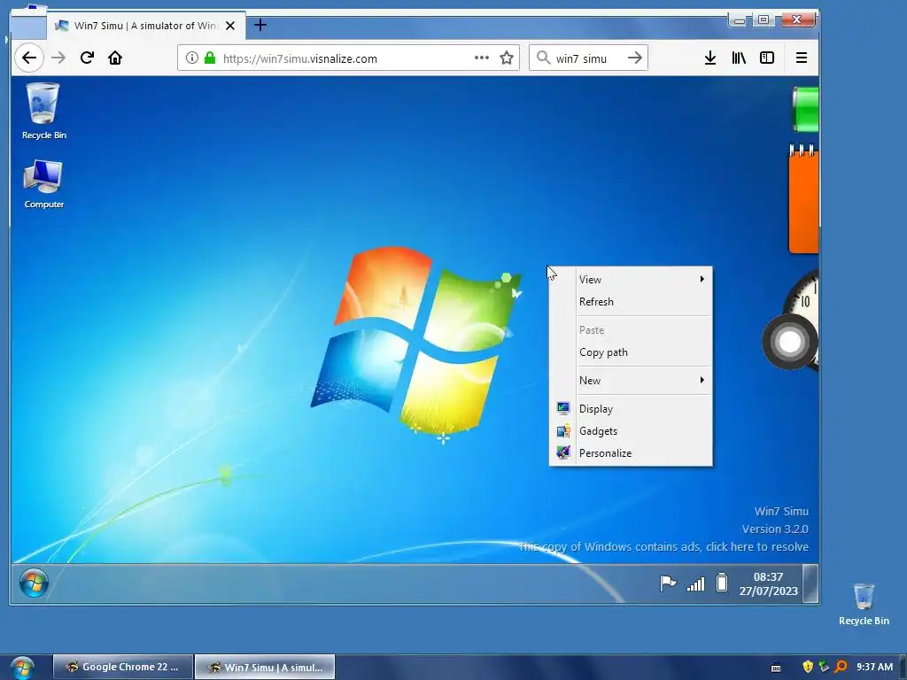Viewport: 907px width, 680px height.
Task: Click the Firefox forward arrow
Action: click(x=58, y=58)
